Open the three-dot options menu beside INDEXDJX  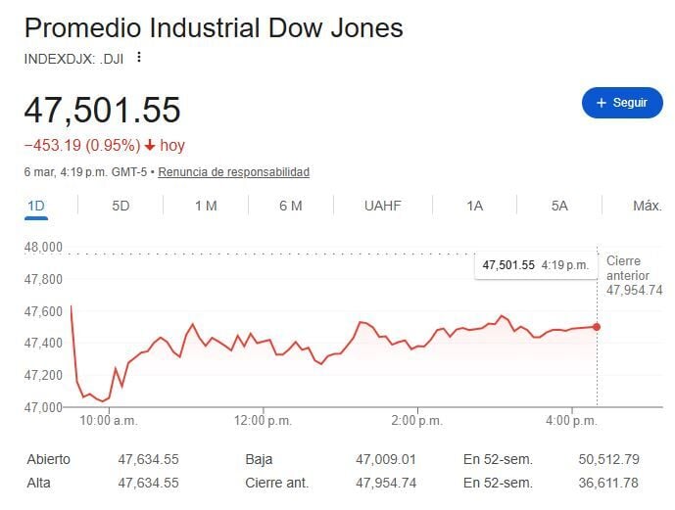point(139,58)
